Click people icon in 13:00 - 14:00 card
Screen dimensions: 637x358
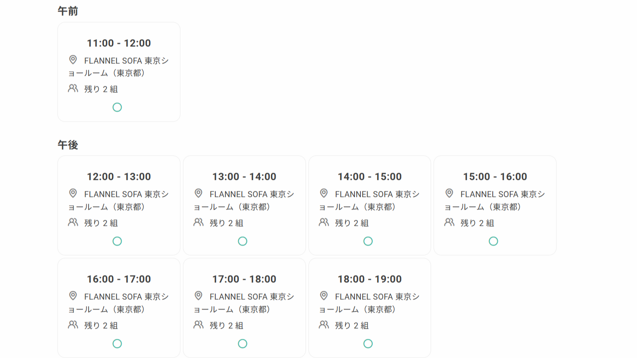click(199, 222)
